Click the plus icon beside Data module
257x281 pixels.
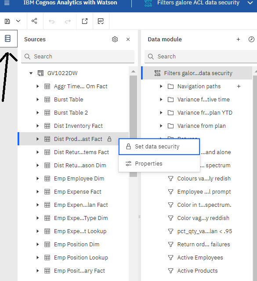click(x=238, y=39)
